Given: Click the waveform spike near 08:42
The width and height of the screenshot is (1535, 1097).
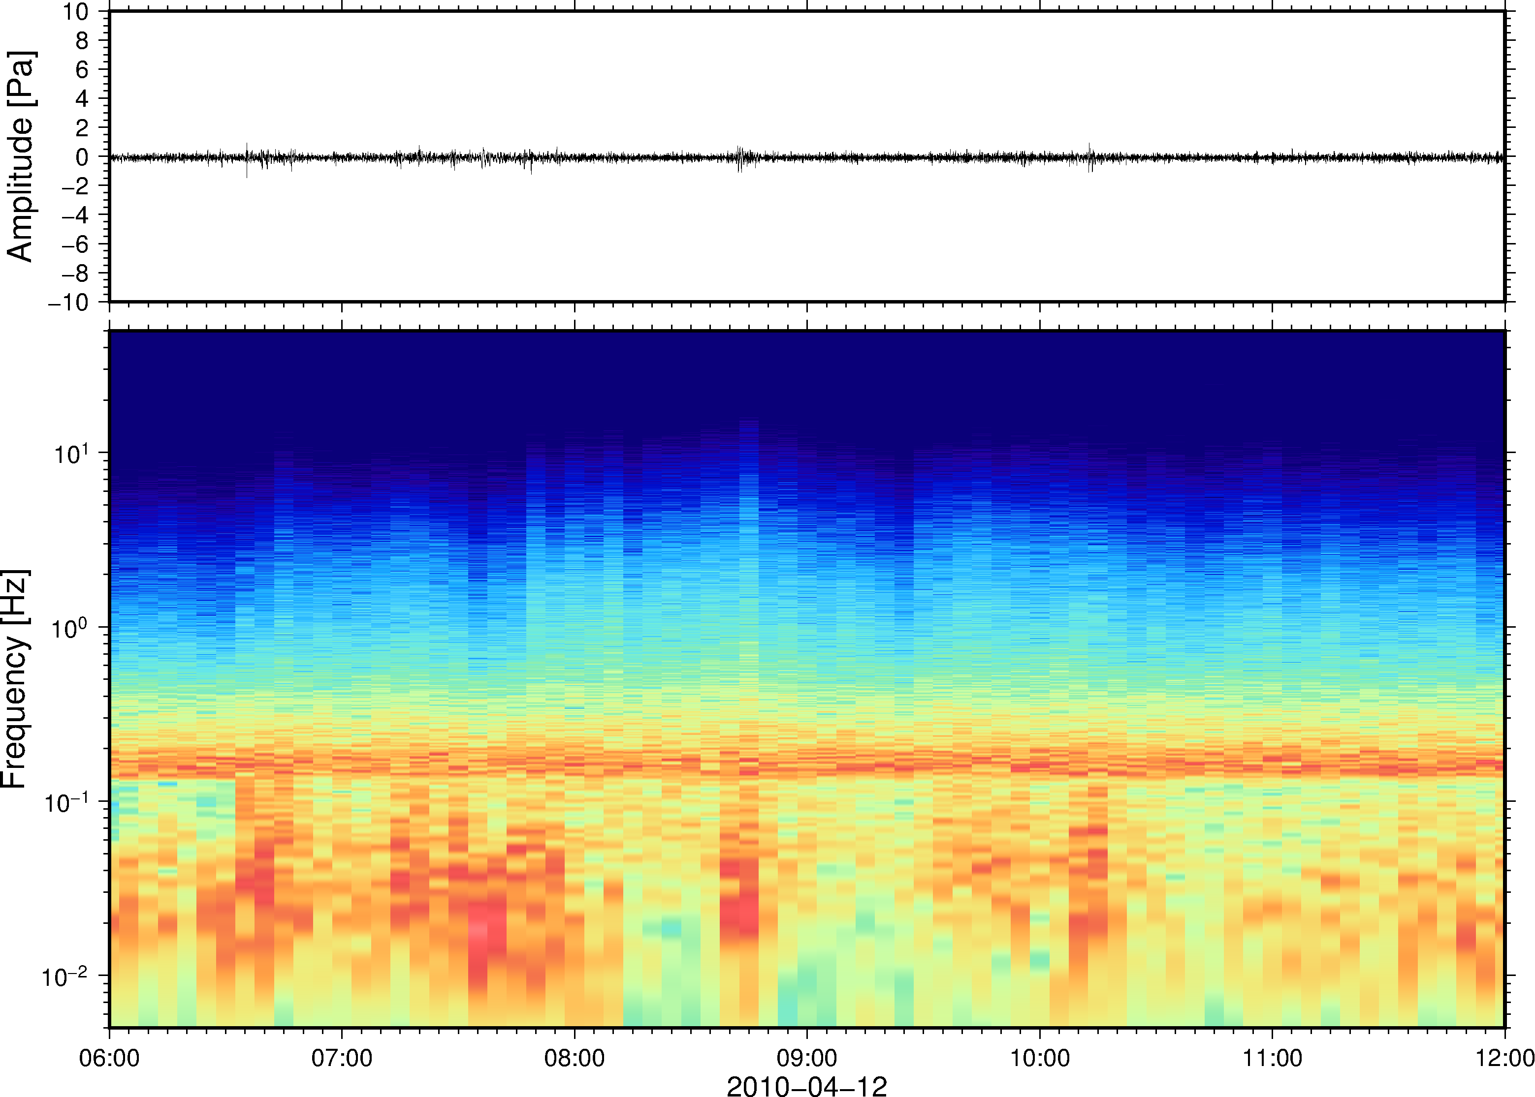Looking at the screenshot, I should click(x=740, y=158).
